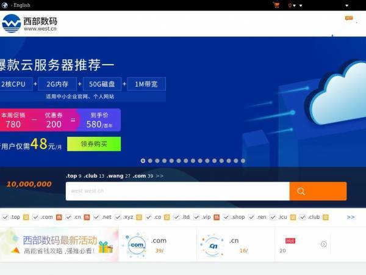The width and height of the screenshot is (366, 275).
Task: Uncheck the .net domain checkbox
Action: click(96, 217)
